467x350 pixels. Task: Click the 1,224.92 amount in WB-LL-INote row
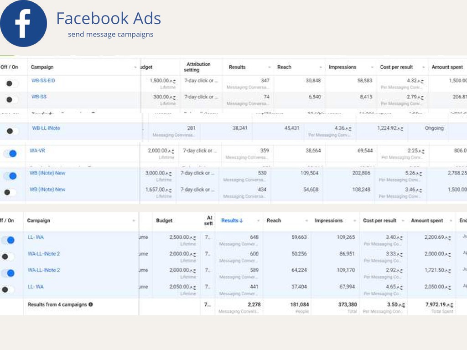click(390, 128)
